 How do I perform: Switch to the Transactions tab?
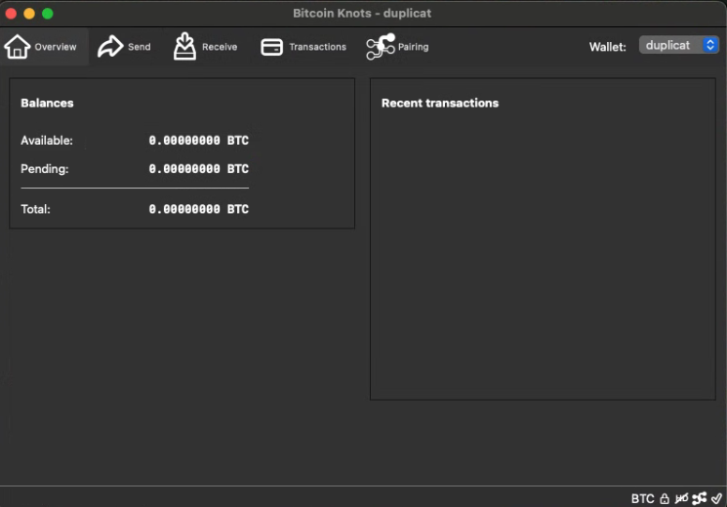pyautogui.click(x=303, y=47)
